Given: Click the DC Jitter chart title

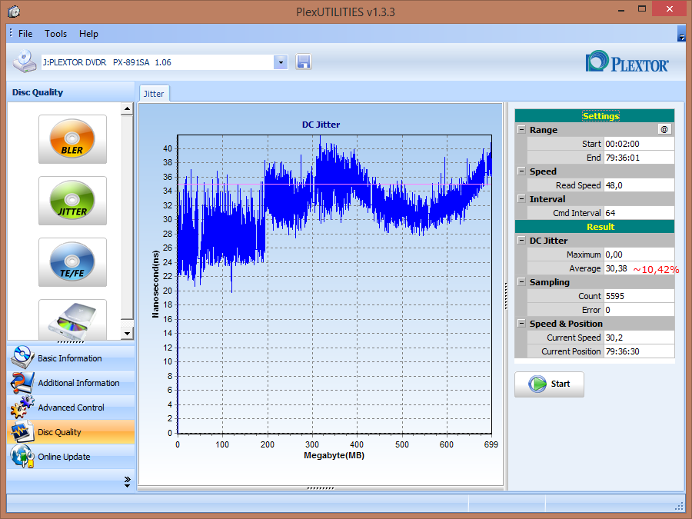Looking at the screenshot, I should (321, 125).
